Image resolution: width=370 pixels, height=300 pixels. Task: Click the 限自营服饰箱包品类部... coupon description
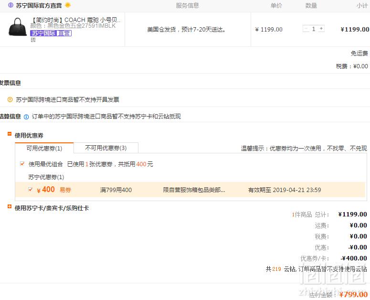pos(194,190)
